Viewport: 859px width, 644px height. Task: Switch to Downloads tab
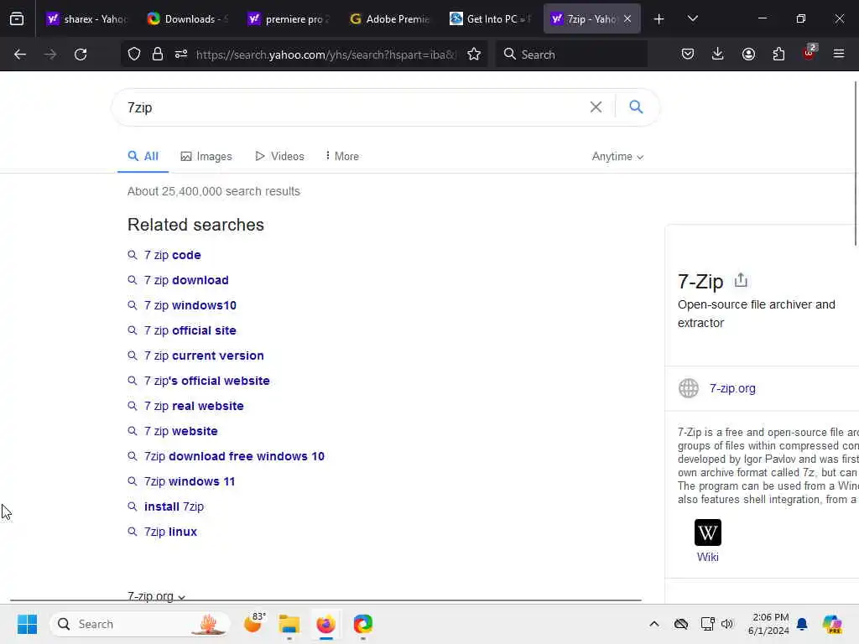click(189, 19)
